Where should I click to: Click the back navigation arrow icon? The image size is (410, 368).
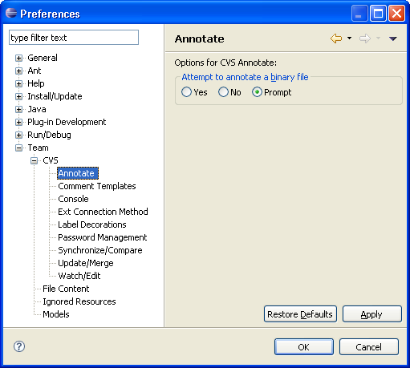coord(336,38)
